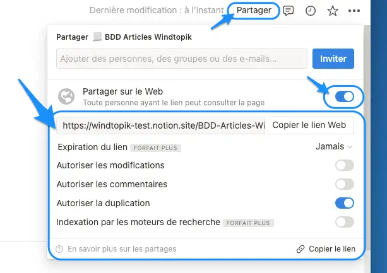
Task: Click the Ajouter des personnes input field
Action: coord(182,59)
